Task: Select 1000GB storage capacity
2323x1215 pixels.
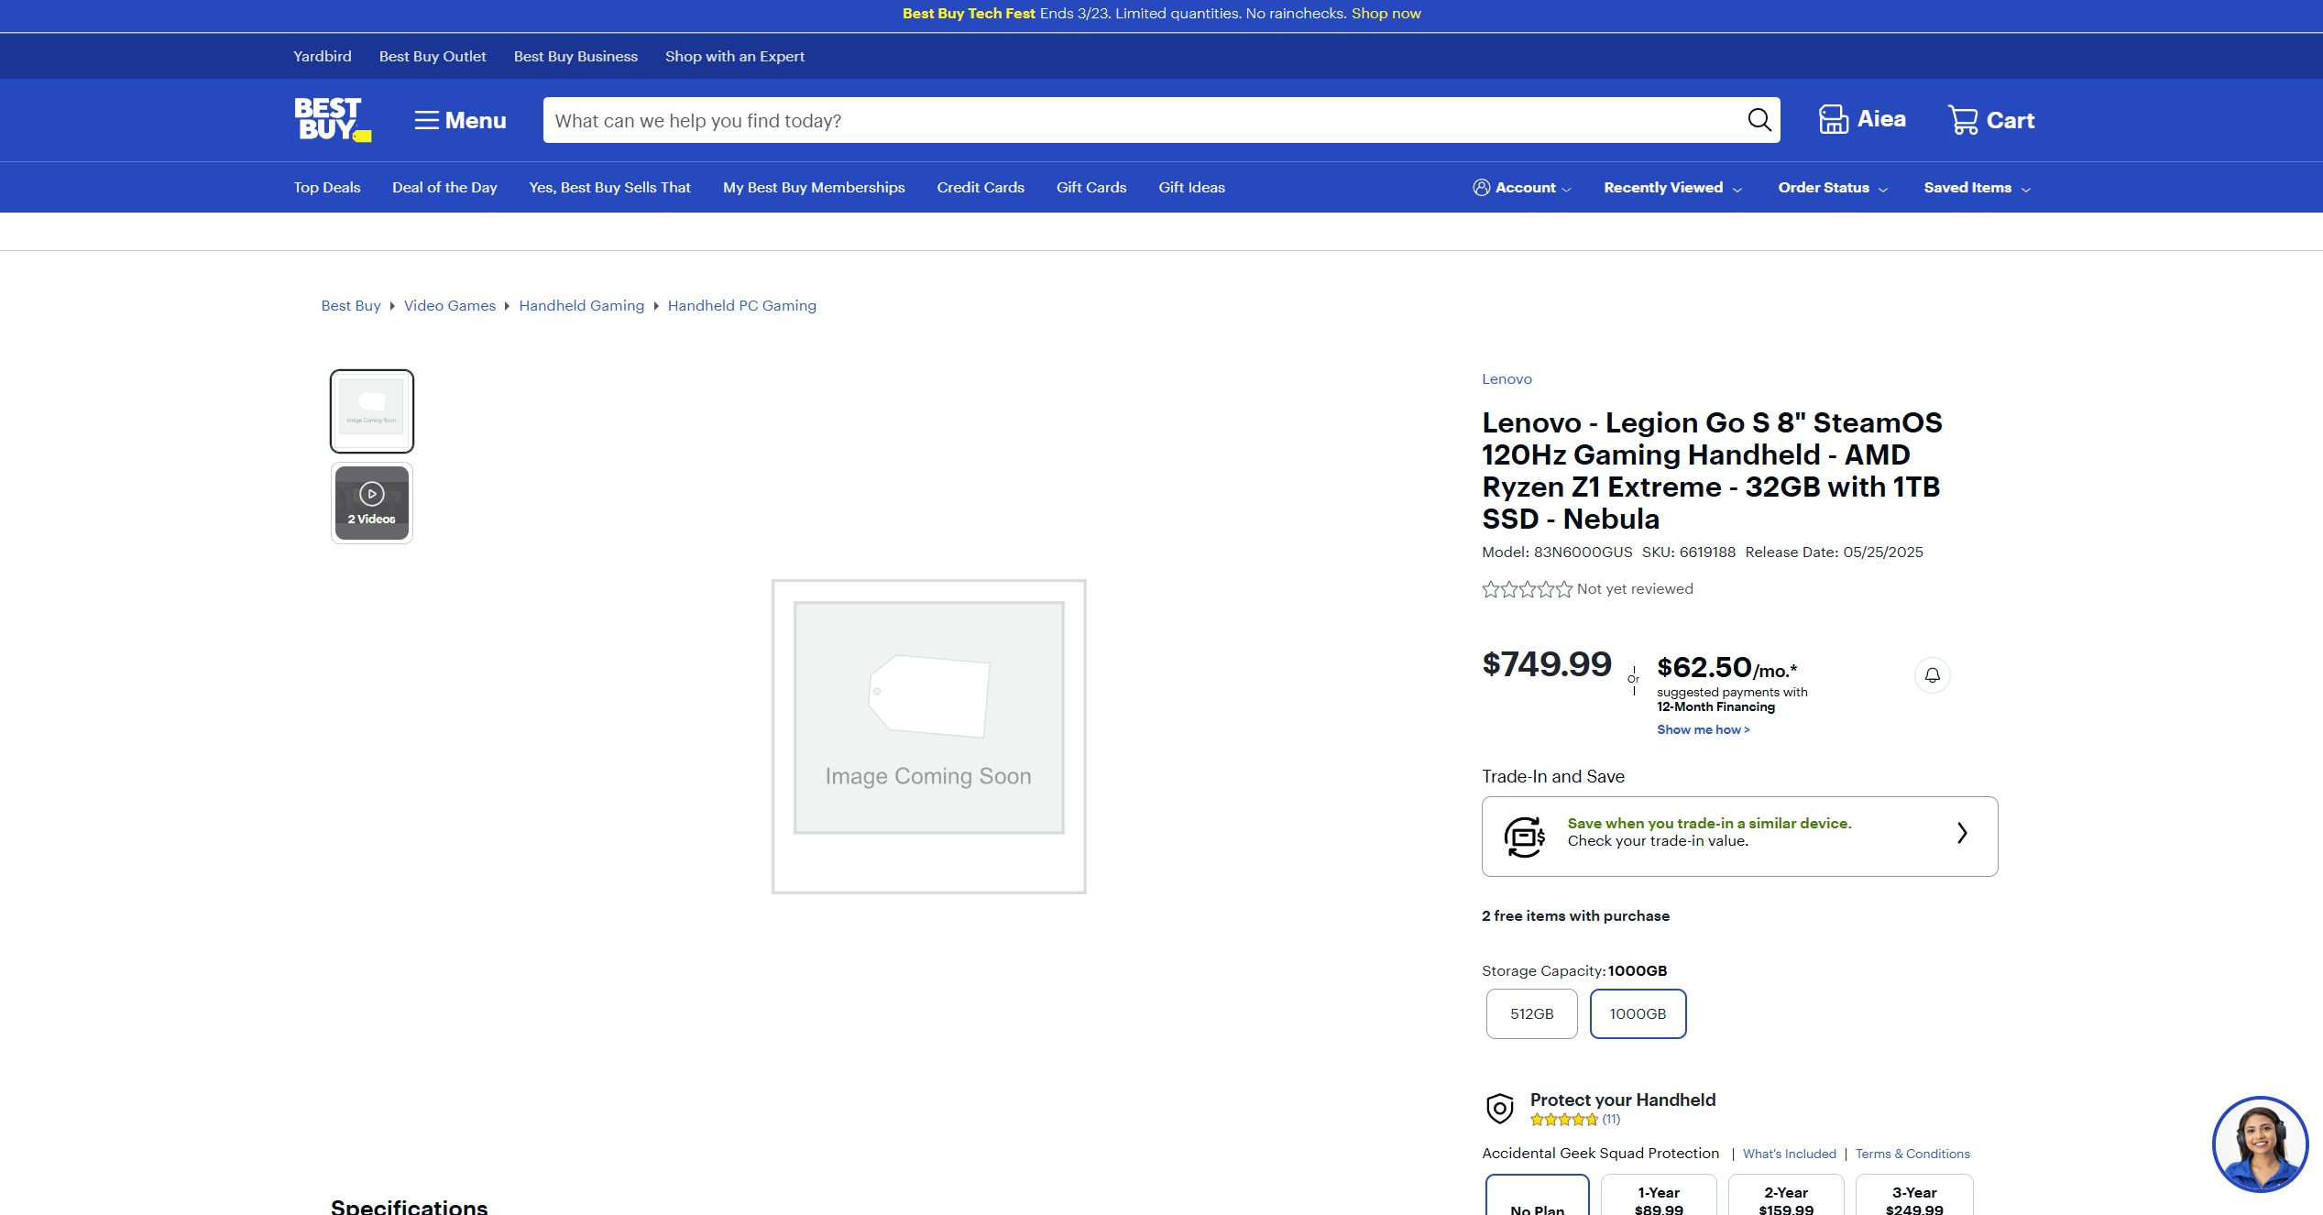Action: tap(1638, 1013)
